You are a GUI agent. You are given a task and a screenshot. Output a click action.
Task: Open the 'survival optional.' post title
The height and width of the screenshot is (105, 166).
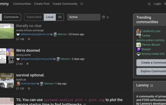pos(30,75)
